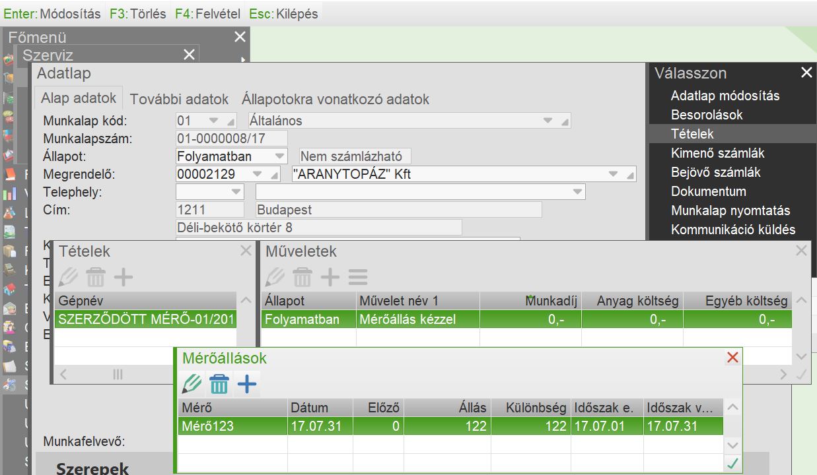Click the plus icon in Műveletek panel
817x475 pixels.
(x=330, y=277)
